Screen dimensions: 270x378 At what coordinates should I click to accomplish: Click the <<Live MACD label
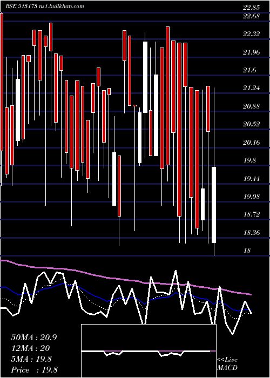pos(227,363)
